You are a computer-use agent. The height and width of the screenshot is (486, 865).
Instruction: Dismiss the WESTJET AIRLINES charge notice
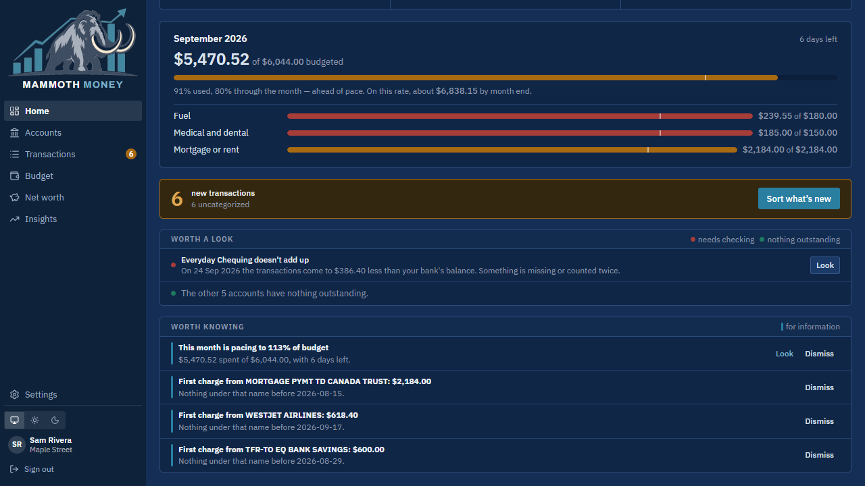tap(819, 421)
